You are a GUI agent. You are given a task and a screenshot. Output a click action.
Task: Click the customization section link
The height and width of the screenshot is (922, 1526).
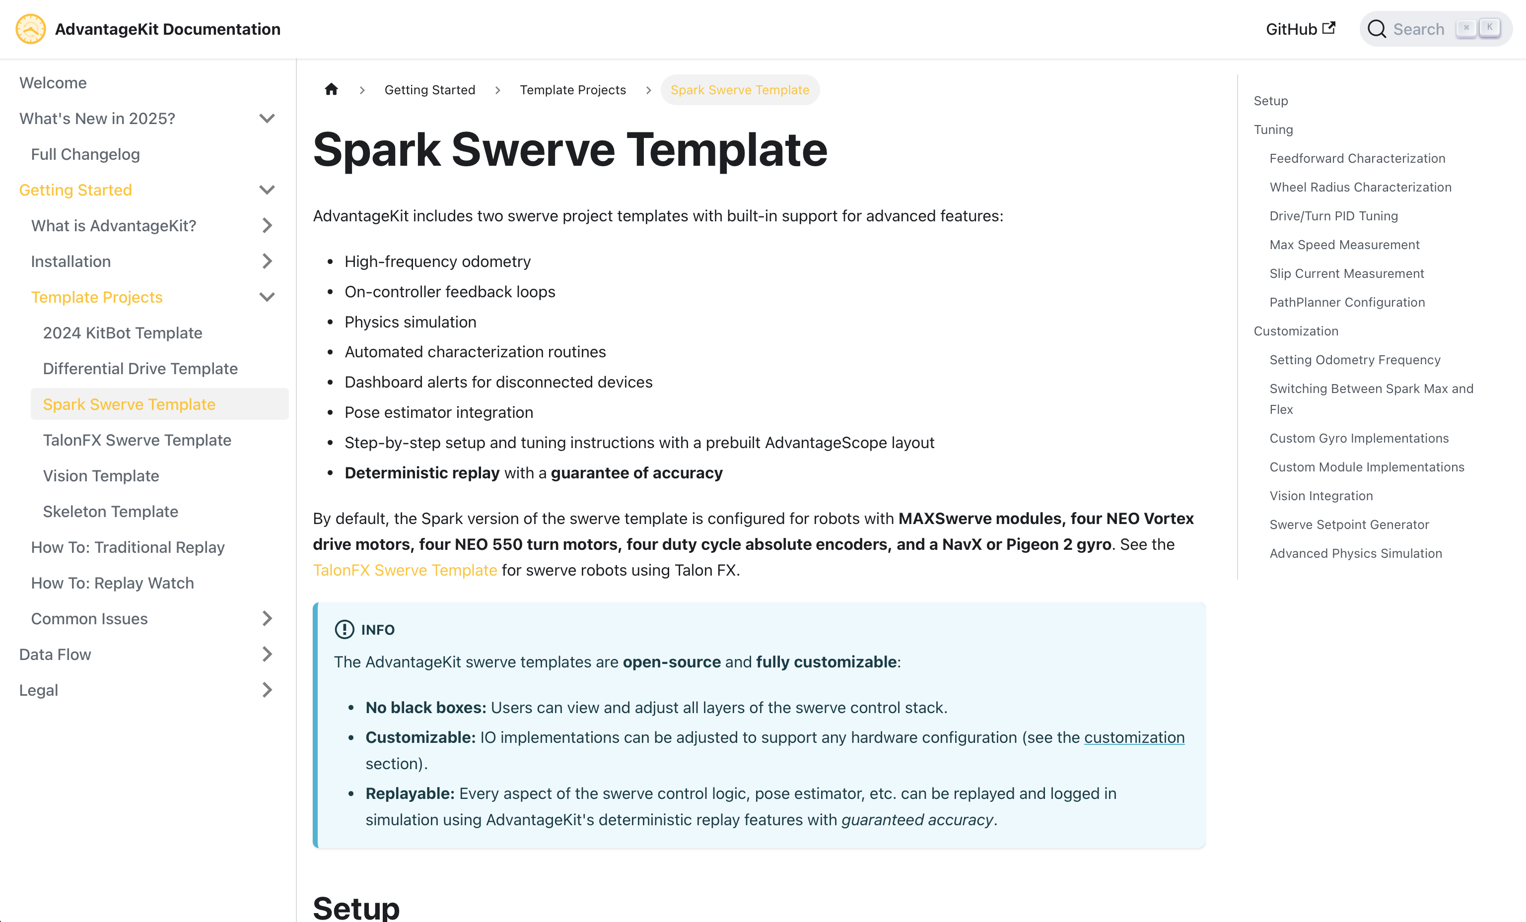coord(1135,737)
